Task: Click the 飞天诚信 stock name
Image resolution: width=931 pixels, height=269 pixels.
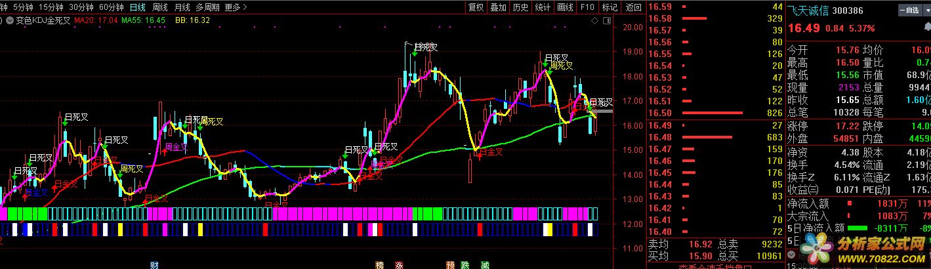Action: click(x=807, y=10)
